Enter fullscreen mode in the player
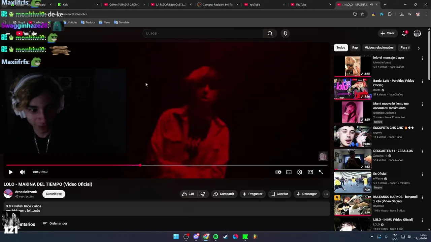The image size is (431, 242). (321, 172)
